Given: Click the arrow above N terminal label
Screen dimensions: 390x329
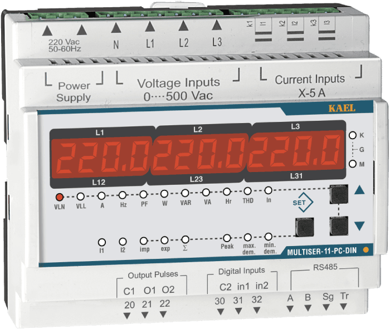Looking at the screenshot, I should point(116,28).
